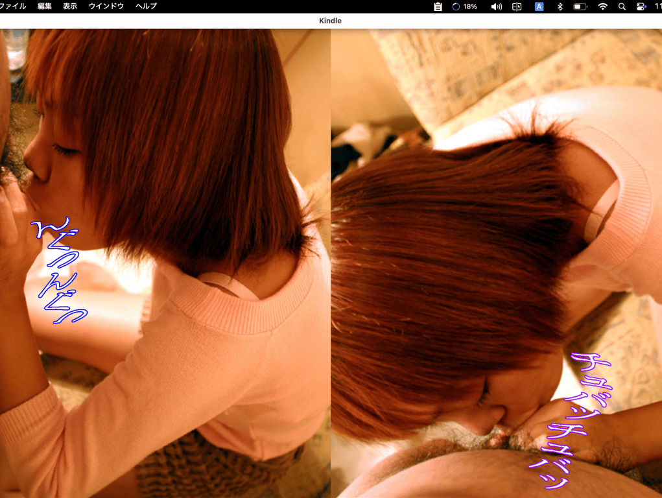The height and width of the screenshot is (498, 662).
Task: Open the ファイル menu
Action: [x=13, y=6]
